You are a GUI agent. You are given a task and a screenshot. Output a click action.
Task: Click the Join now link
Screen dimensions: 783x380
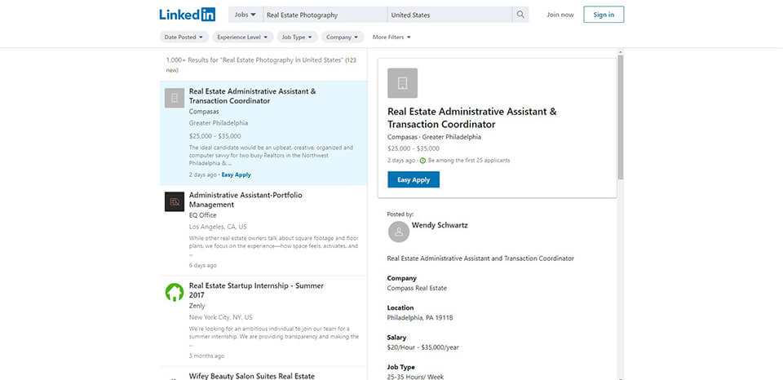[x=560, y=15]
